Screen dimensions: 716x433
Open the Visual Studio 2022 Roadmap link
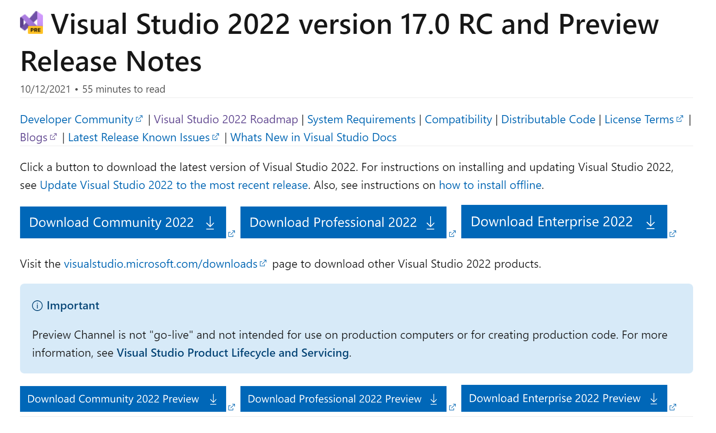tap(226, 120)
